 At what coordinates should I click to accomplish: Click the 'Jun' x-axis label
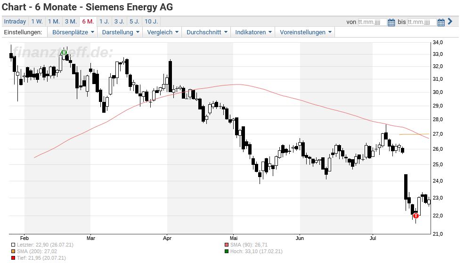300,238
